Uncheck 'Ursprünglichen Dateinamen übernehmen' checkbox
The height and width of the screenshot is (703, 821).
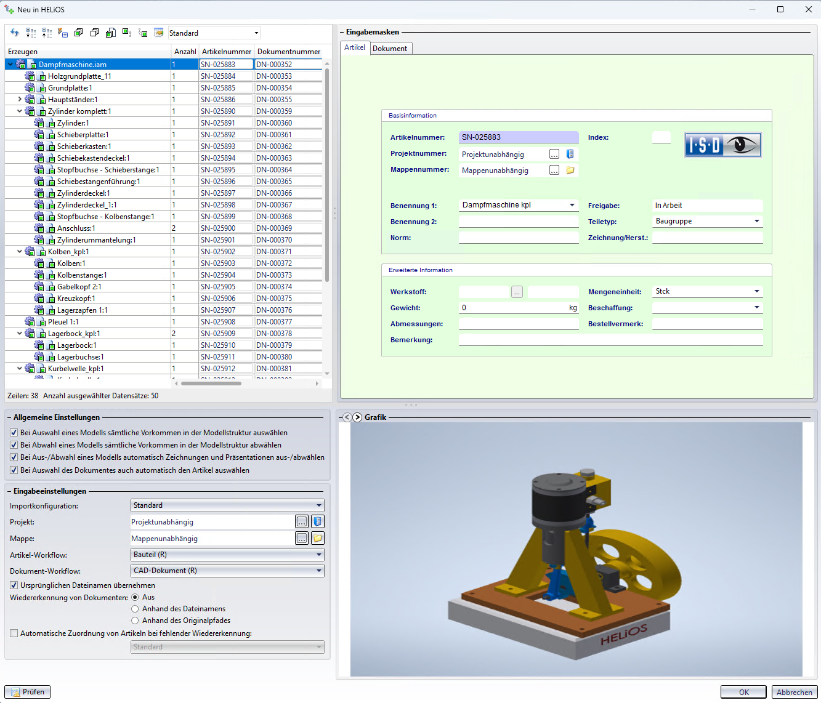(14, 585)
